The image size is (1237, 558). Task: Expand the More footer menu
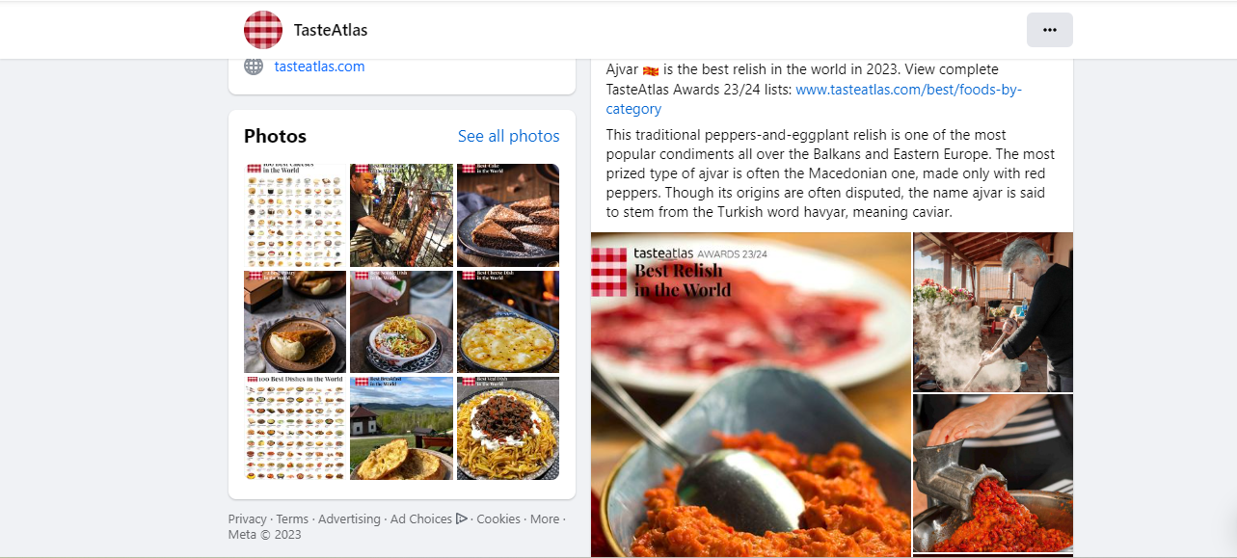(544, 519)
